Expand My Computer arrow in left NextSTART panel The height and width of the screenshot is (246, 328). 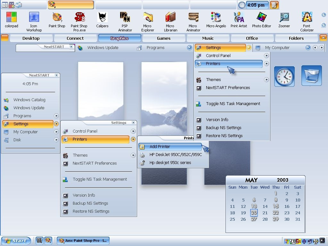click(x=56, y=132)
